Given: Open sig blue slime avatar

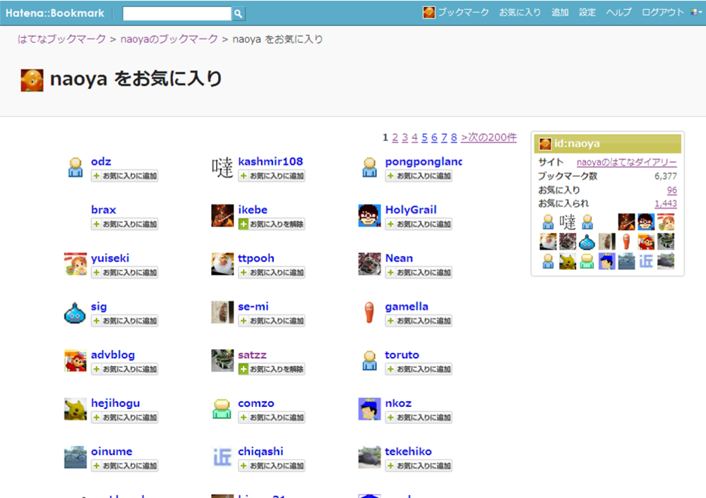Looking at the screenshot, I should coord(75,312).
